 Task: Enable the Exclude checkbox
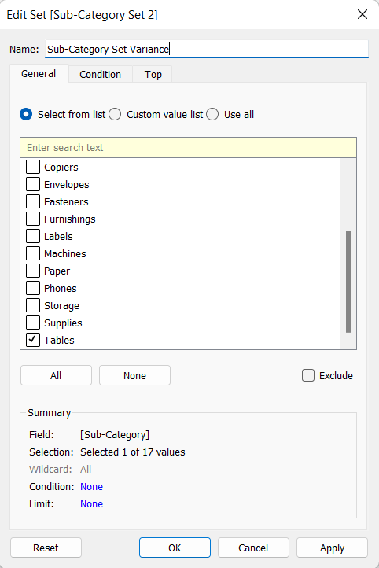pos(308,375)
